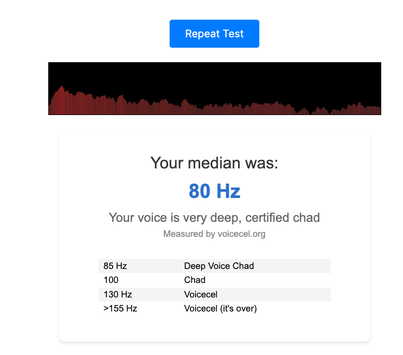Select the 100 table row
The height and width of the screenshot is (355, 403).
[x=215, y=280]
